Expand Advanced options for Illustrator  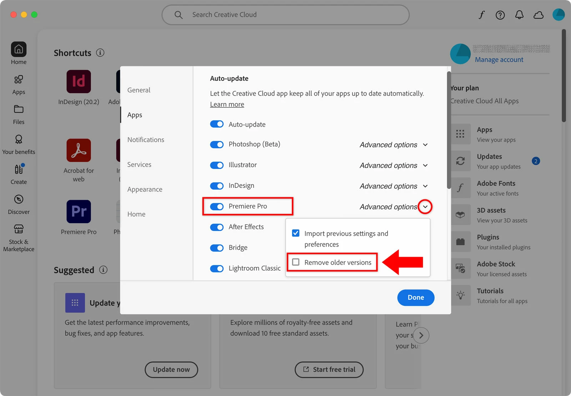[x=425, y=166]
